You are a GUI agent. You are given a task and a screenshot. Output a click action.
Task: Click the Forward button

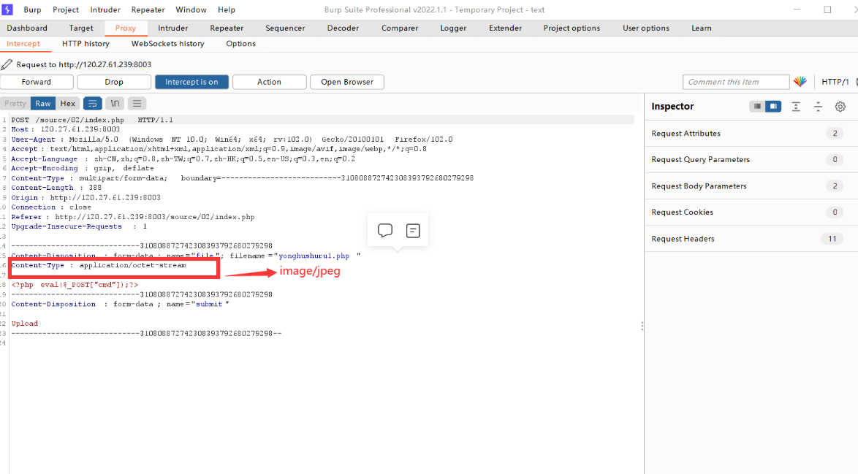tap(36, 82)
